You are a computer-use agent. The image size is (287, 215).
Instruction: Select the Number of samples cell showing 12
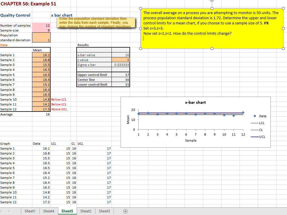[41, 25]
